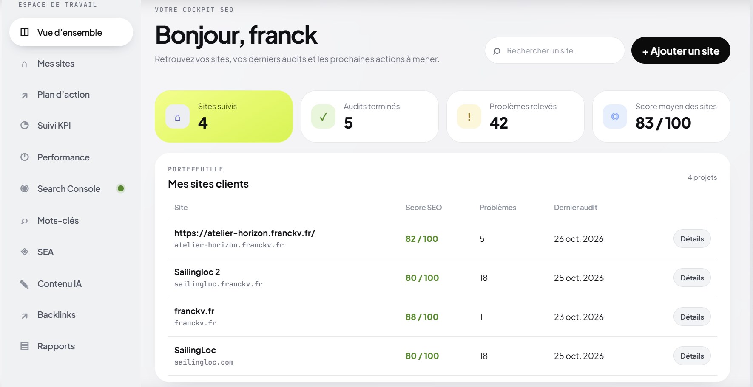The width and height of the screenshot is (753, 387).
Task: Click the Dernier audit column header
Action: (575, 208)
